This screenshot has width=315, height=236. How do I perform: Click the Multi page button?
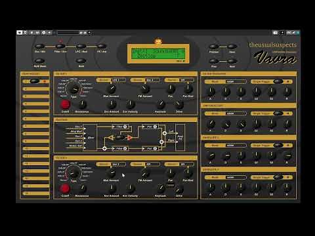pyautogui.click(x=81, y=61)
